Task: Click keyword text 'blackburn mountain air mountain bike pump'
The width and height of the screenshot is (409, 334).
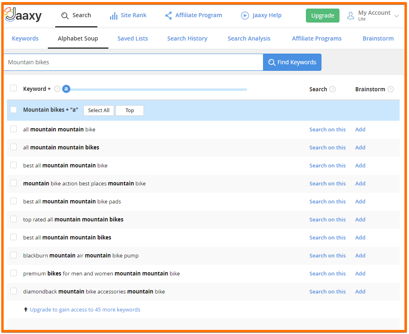Action: tap(81, 256)
